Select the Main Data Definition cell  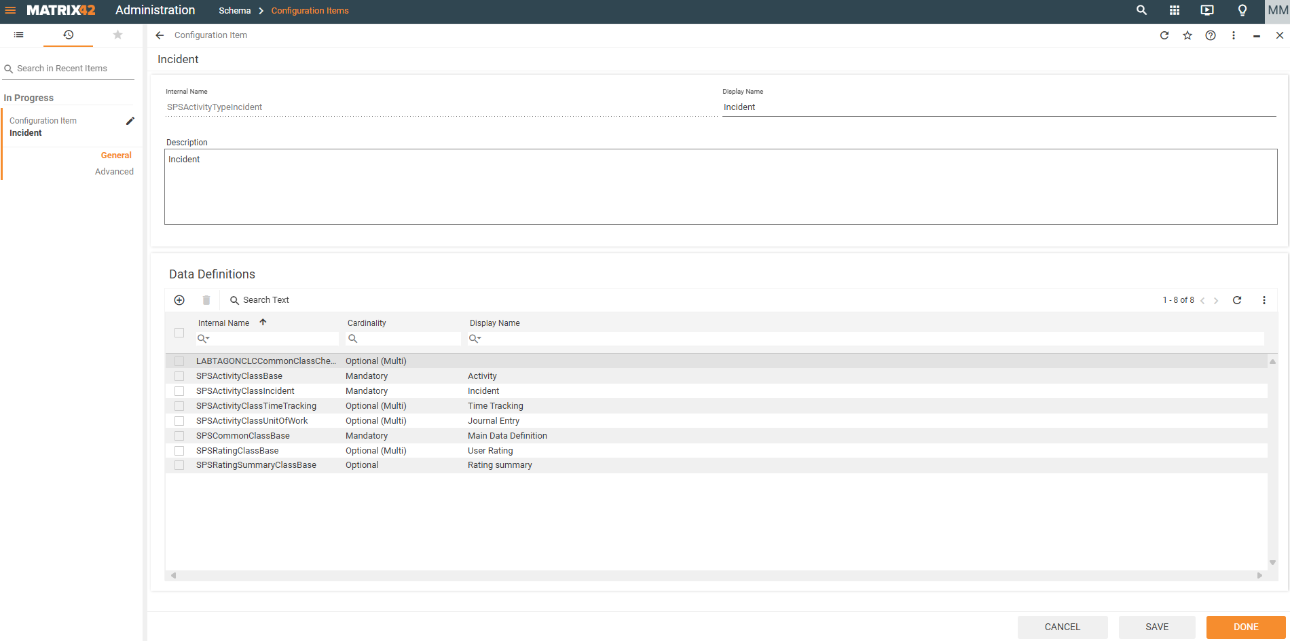507,436
